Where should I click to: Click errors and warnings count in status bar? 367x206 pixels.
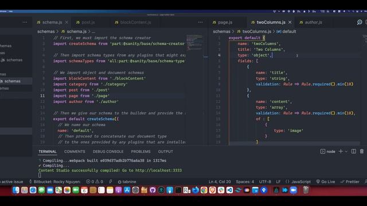point(95,181)
